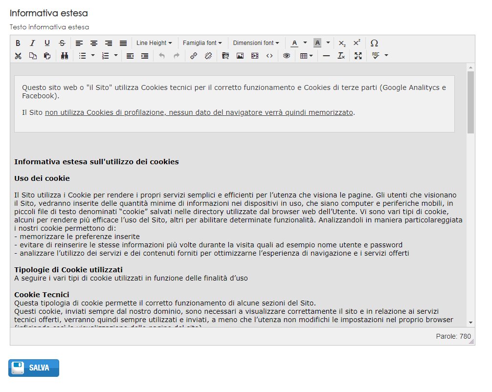Redo the last edit
Image resolution: width=492 pixels, height=392 pixels.
pos(177,56)
